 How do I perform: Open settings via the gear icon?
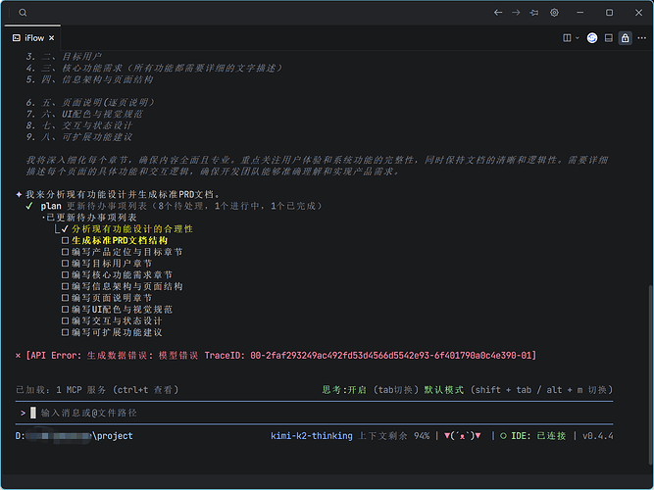[x=554, y=13]
